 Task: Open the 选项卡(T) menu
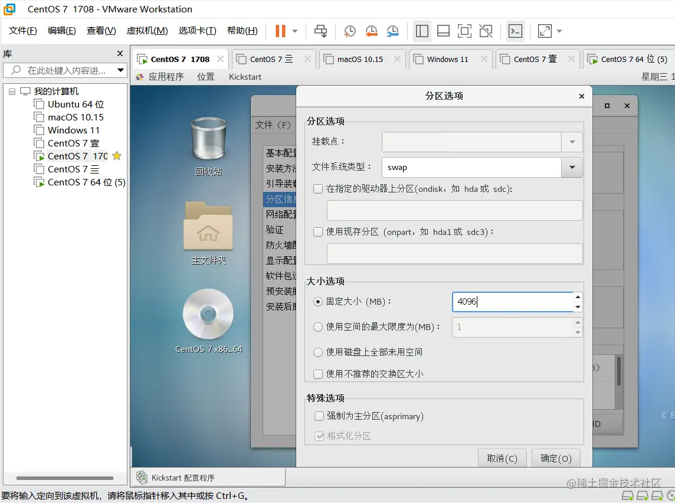197,31
